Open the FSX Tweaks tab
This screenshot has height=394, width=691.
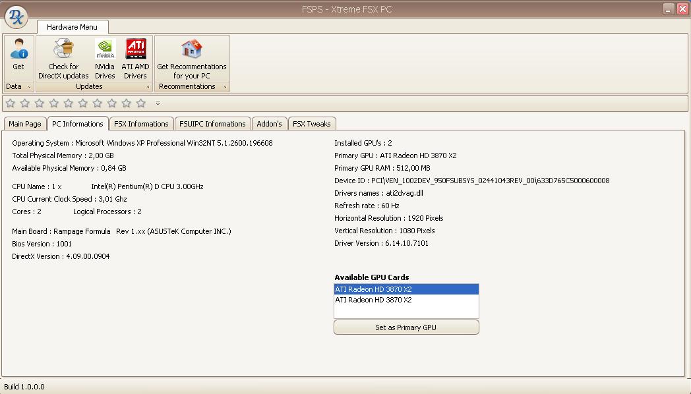click(x=312, y=124)
